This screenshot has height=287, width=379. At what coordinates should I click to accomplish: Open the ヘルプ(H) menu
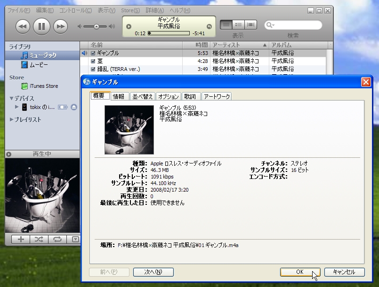pyautogui.click(x=180, y=10)
